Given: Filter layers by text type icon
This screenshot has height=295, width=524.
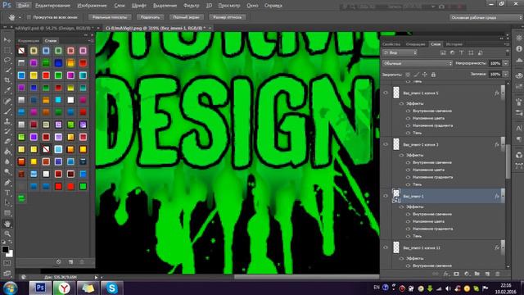Looking at the screenshot, I should (x=462, y=52).
